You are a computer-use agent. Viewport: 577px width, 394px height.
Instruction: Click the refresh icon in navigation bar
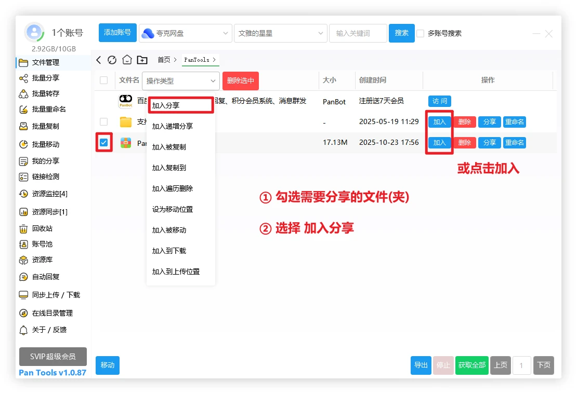coord(112,60)
